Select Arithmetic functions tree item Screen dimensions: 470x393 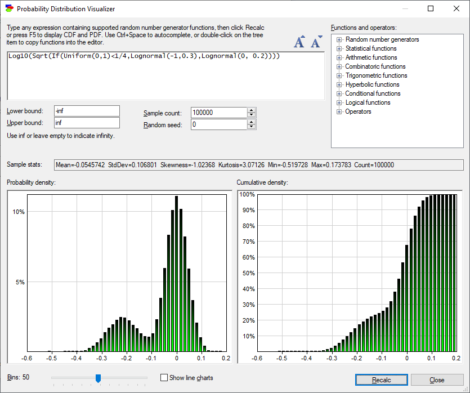tap(371, 57)
